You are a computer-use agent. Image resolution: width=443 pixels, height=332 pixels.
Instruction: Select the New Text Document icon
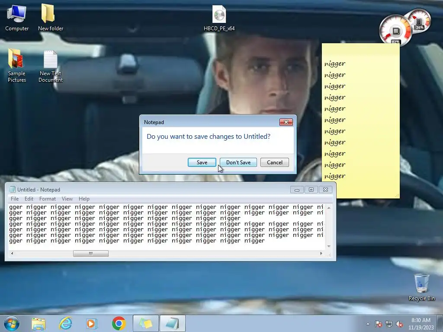(51, 67)
